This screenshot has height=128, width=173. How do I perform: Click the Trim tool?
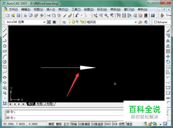pos(168,77)
